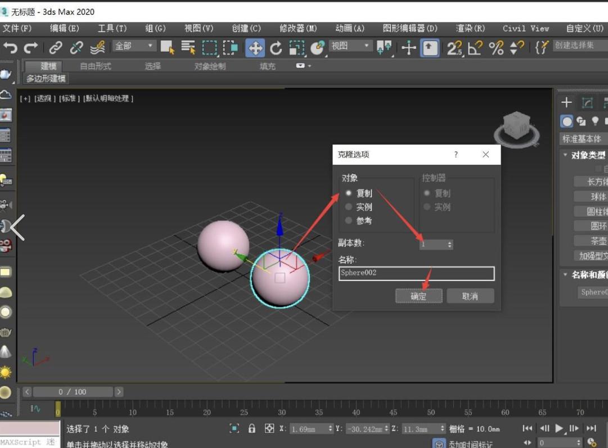Click the 取消 button in the clone dialog
The image size is (608, 448).
point(470,296)
